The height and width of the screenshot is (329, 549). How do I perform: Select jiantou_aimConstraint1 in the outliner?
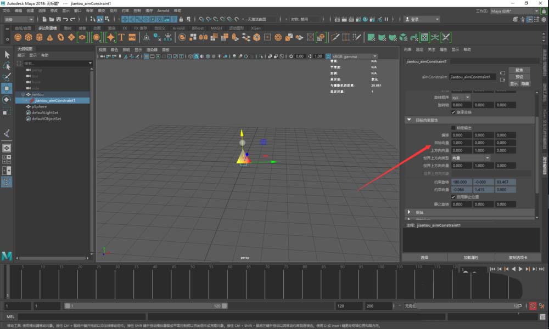55,100
